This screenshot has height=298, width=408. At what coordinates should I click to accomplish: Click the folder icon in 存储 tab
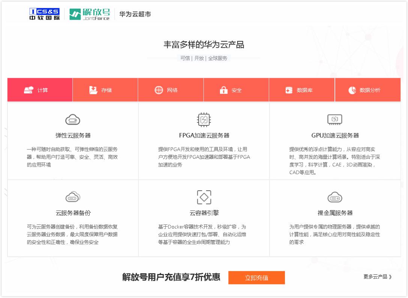tap(93, 90)
